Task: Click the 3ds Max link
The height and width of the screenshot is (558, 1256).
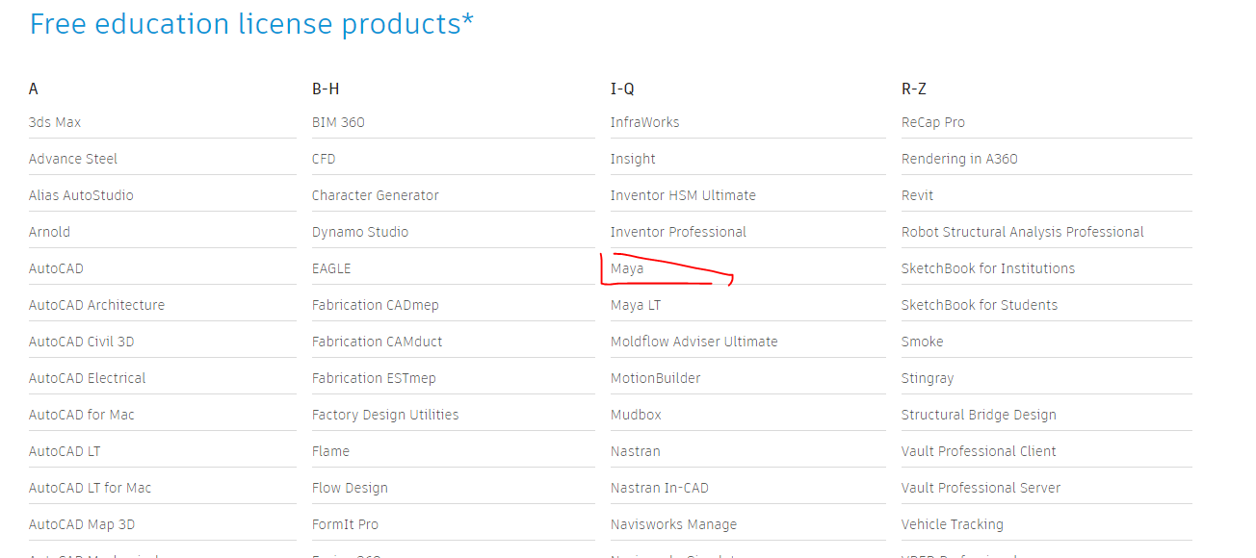Action: point(55,122)
